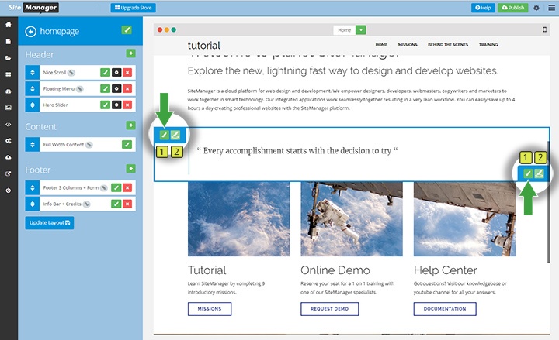Open the layout rows icon in sidebar
Viewport: 559px width, 340px height.
click(x=9, y=74)
